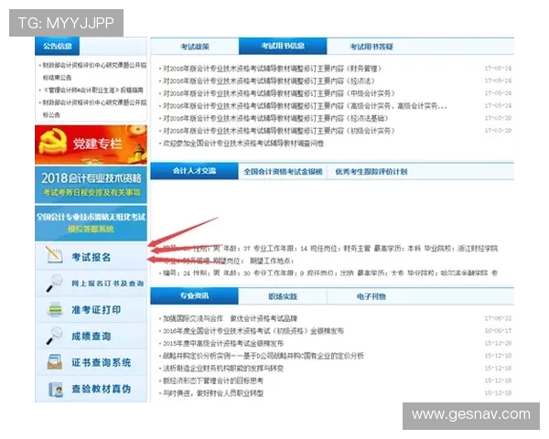Image resolution: width=549 pixels, height=439 pixels.
Task: Open the 课题公开招标结果公告 announcement
Action: (94, 71)
